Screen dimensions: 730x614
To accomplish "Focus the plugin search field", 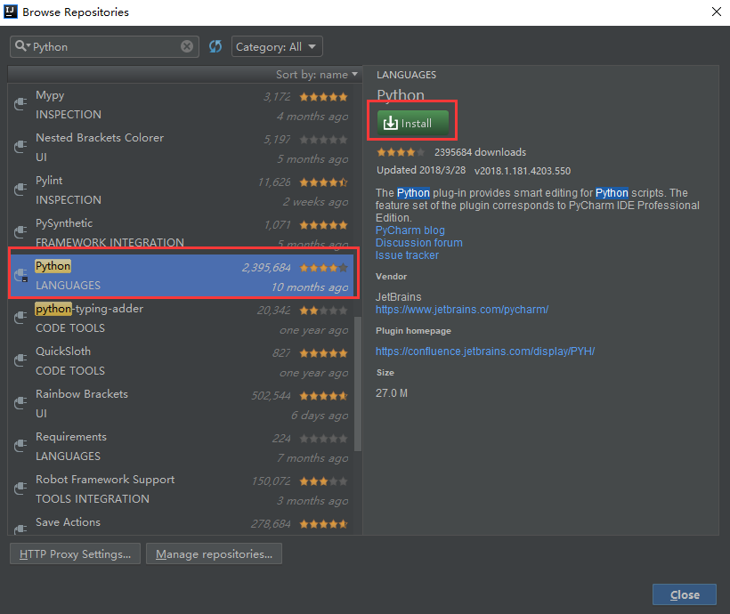I will (106, 46).
